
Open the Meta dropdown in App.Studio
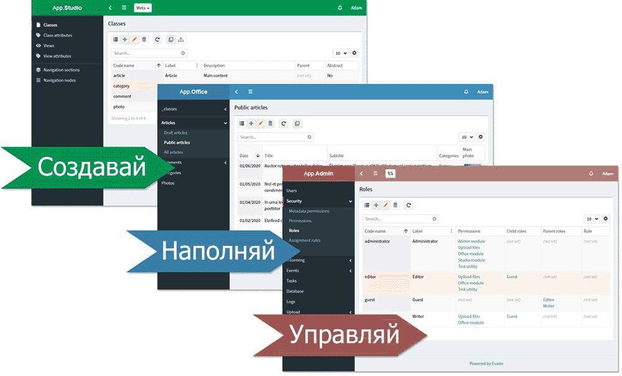pyautogui.click(x=142, y=8)
